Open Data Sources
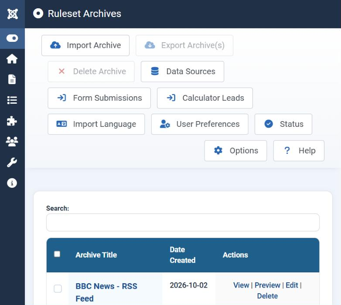 click(x=182, y=71)
